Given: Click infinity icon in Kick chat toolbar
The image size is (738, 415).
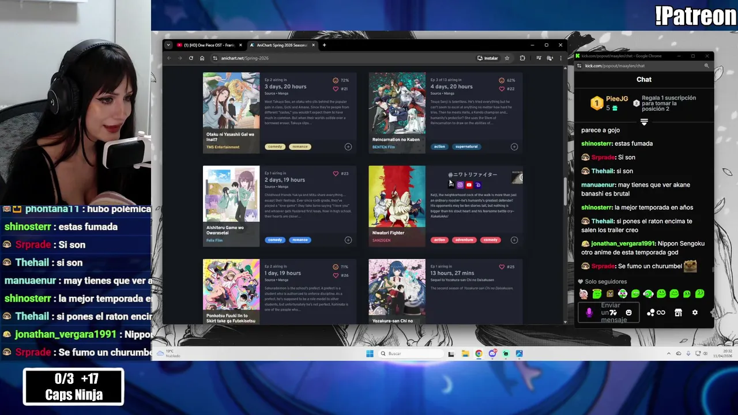Looking at the screenshot, I should (x=661, y=312).
